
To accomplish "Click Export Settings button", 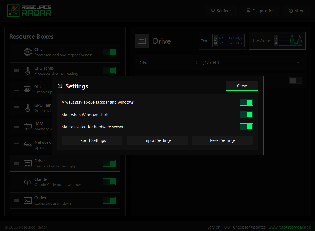I will [x=92, y=140].
